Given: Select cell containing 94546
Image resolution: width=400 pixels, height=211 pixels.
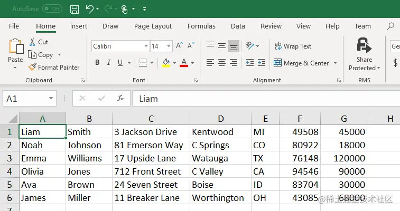Looking at the screenshot, I should [x=300, y=171].
